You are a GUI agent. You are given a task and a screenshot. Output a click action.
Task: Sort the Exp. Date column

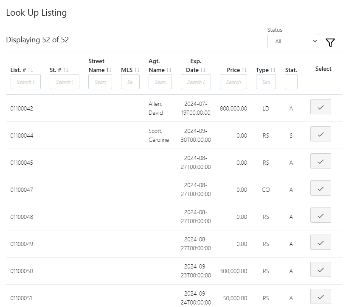(203, 70)
